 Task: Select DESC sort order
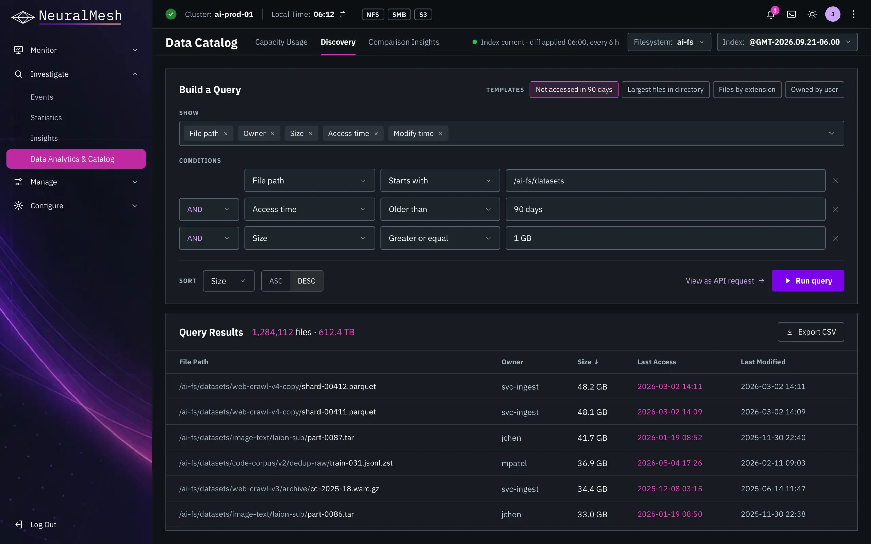tap(306, 281)
